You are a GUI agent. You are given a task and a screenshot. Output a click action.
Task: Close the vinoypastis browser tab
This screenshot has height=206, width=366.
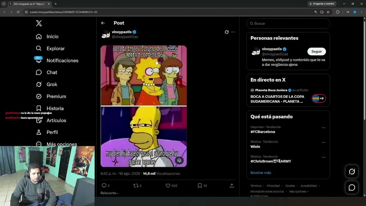click(x=49, y=4)
